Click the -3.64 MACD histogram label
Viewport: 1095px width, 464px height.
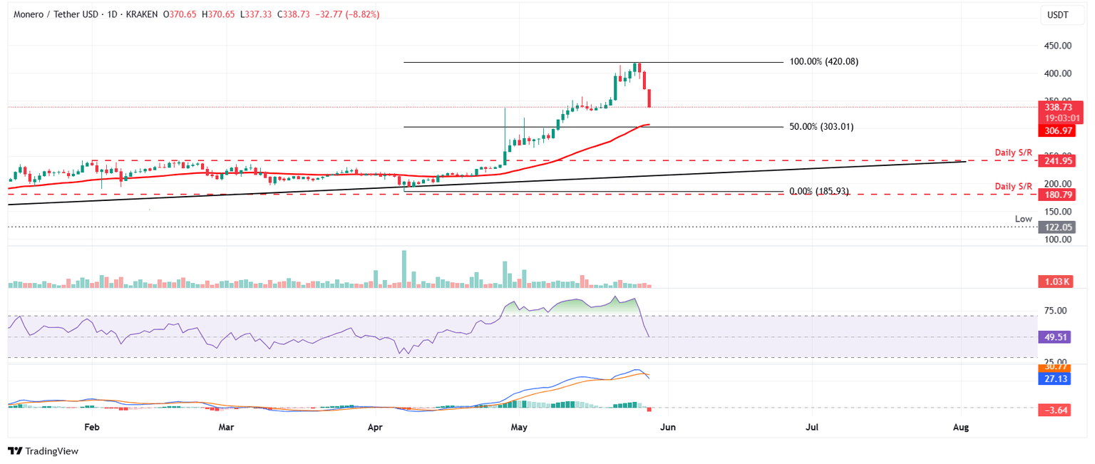point(1054,410)
